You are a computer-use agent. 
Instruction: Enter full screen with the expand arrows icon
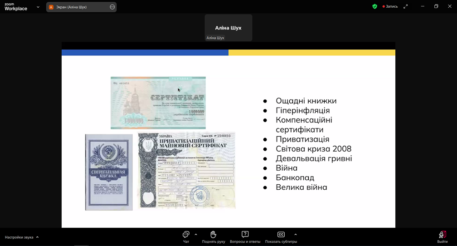[x=405, y=6]
